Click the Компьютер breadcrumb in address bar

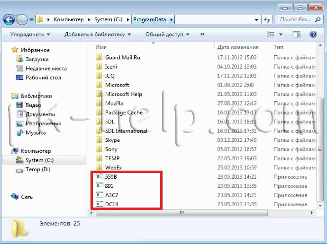click(69, 19)
